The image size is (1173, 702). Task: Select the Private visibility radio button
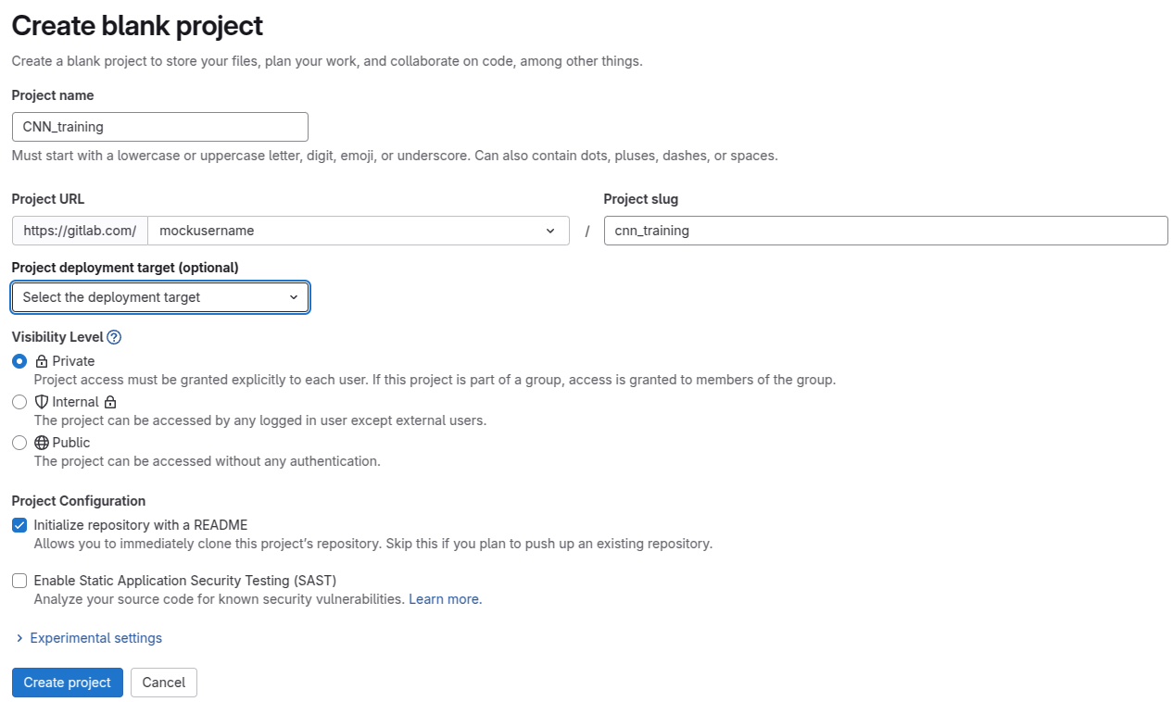click(19, 361)
